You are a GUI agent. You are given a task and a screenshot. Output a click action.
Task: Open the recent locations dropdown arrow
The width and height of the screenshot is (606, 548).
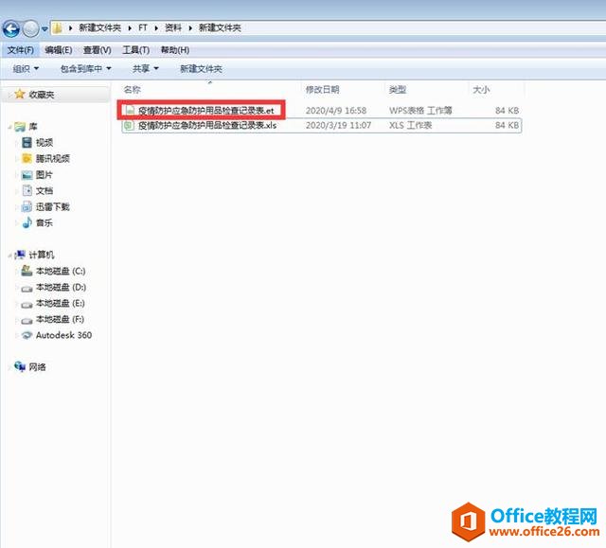(45, 29)
